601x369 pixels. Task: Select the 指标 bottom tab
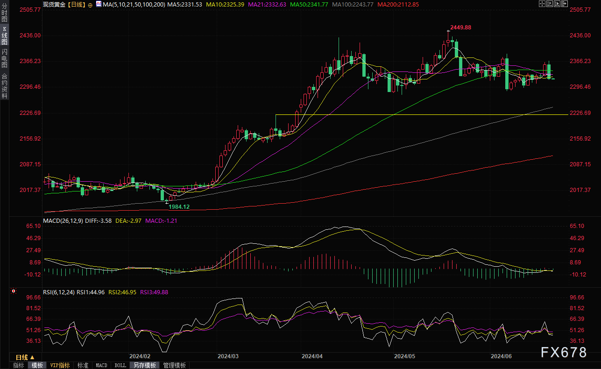pos(19,365)
